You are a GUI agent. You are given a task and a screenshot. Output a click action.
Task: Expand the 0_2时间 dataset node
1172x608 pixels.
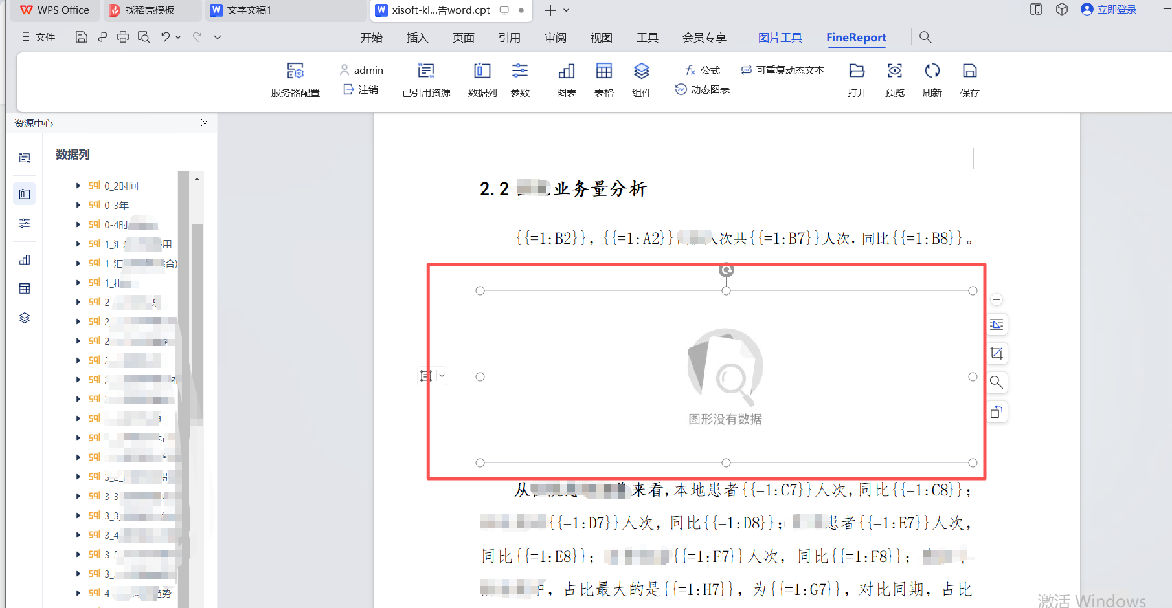[78, 186]
